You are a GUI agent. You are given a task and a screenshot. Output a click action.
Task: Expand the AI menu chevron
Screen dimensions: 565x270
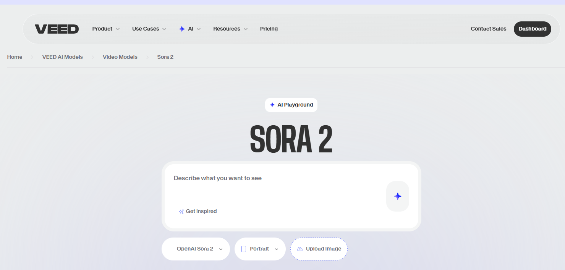(x=199, y=29)
